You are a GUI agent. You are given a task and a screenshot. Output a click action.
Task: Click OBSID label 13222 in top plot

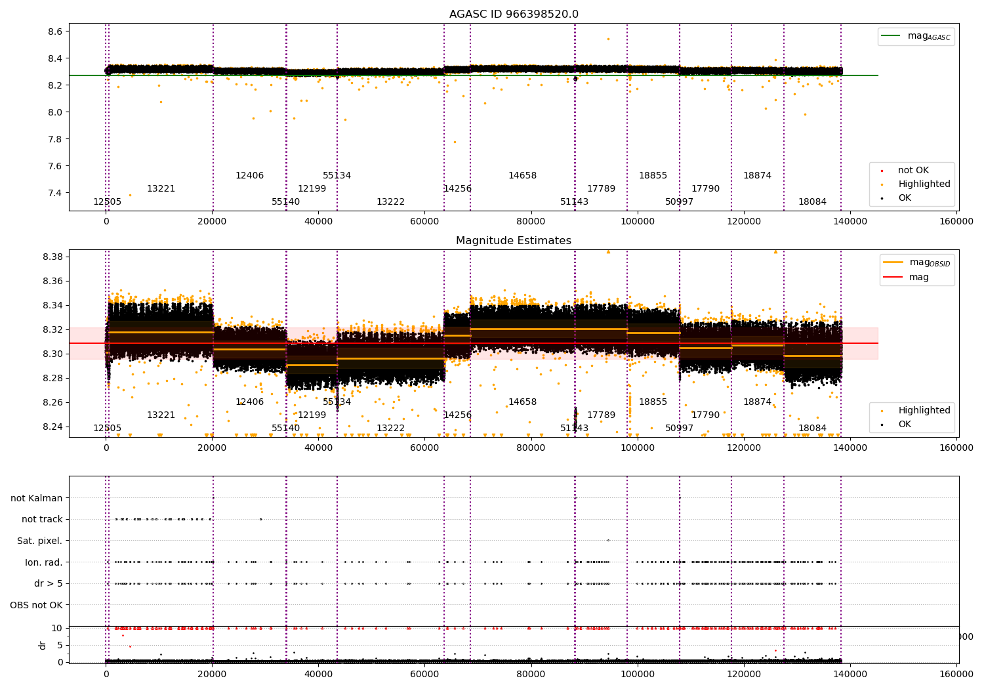(390, 202)
